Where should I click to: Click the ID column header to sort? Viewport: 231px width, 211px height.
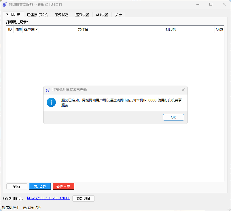pos(10,29)
